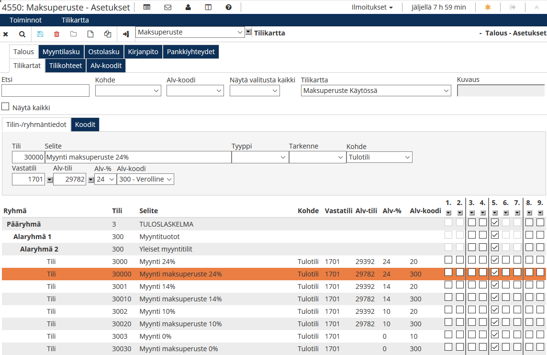Image resolution: width=547 pixels, height=355 pixels.
Task: Select the Myynti maksuperuste 14% row
Action: [x=180, y=299]
